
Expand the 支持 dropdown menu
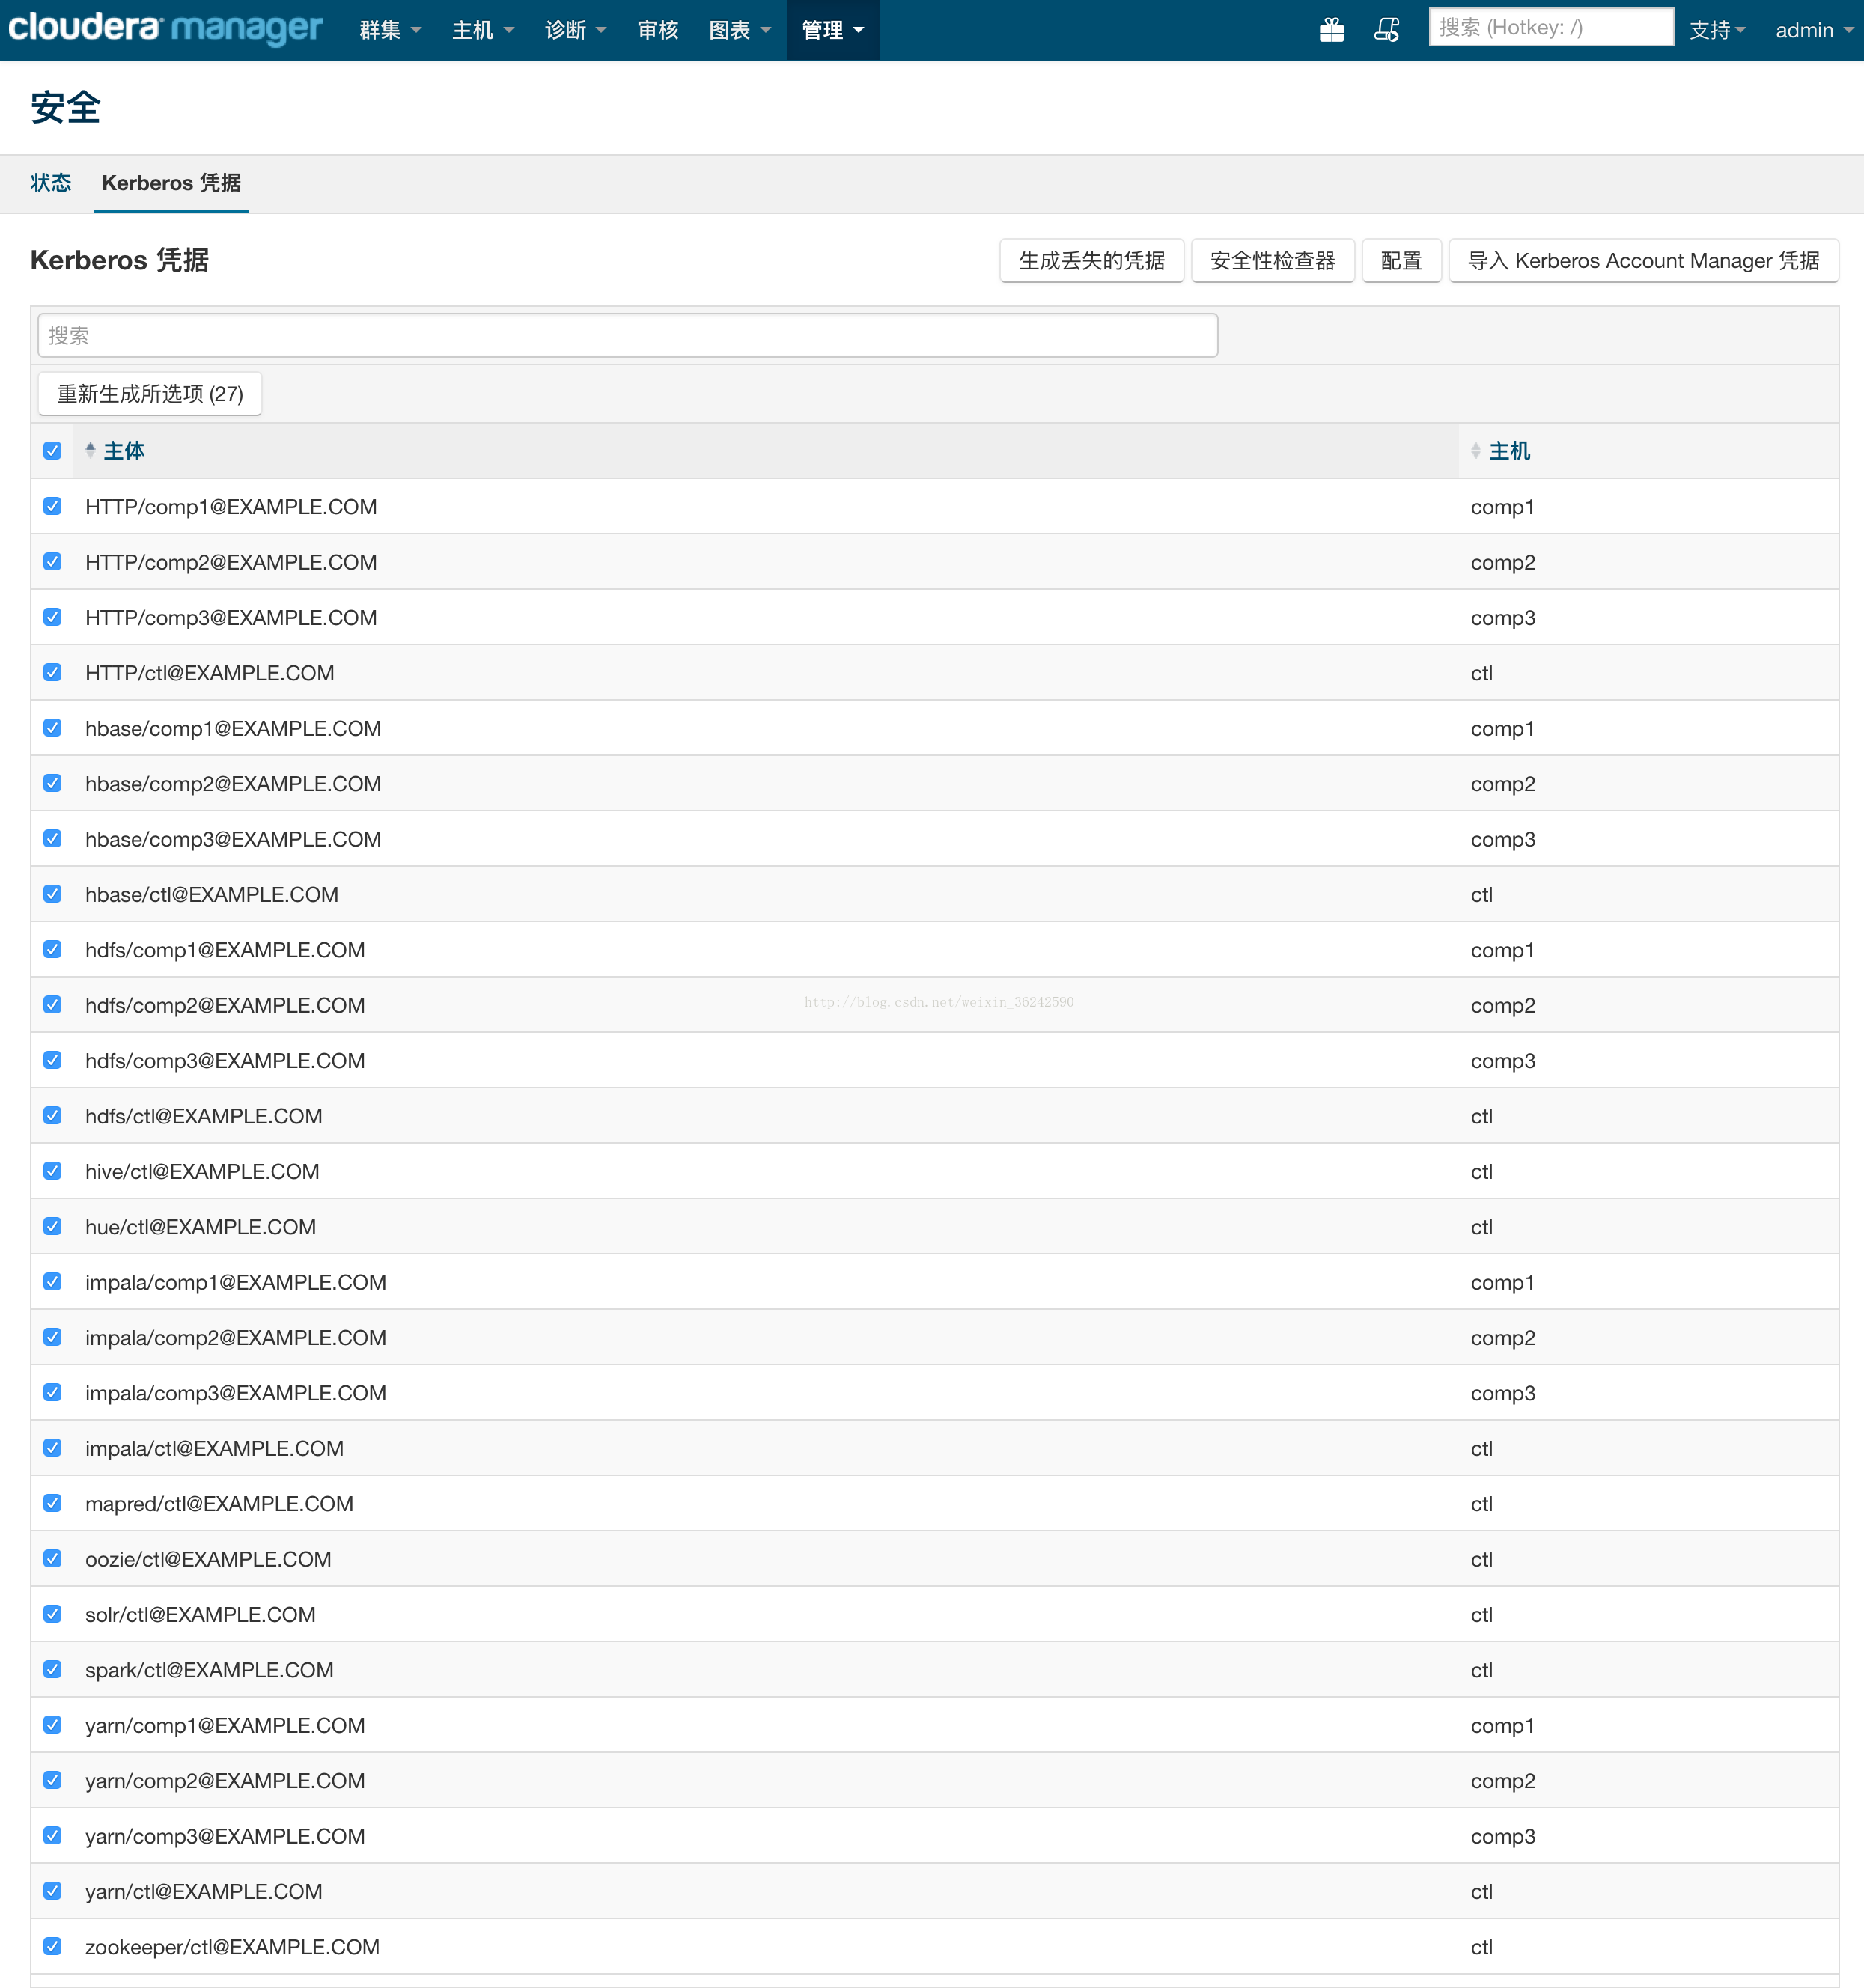click(1716, 30)
